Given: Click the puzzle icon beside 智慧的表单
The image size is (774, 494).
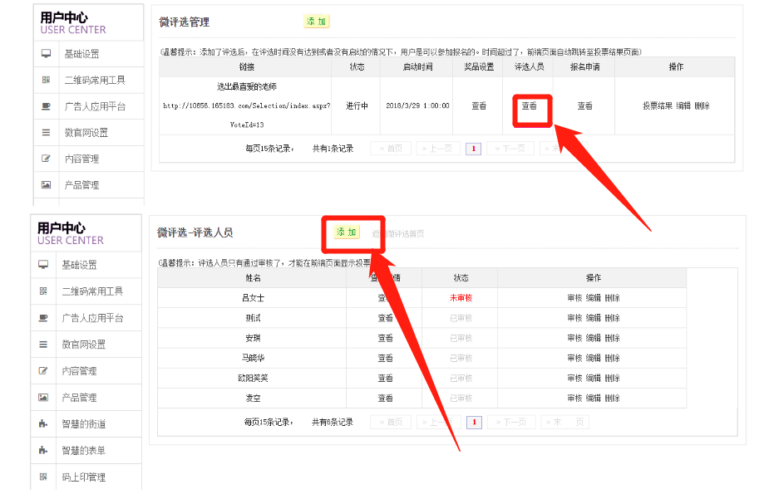Looking at the screenshot, I should click(x=43, y=451).
